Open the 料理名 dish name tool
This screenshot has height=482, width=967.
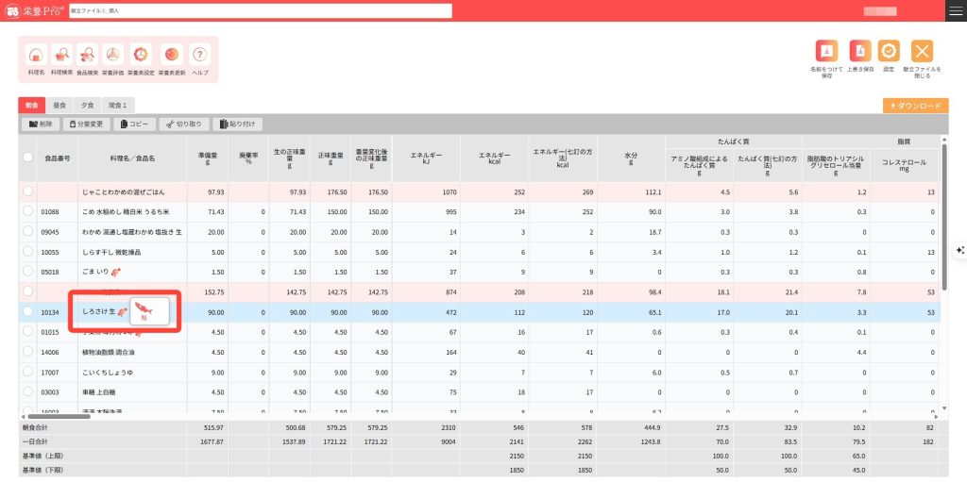36,56
